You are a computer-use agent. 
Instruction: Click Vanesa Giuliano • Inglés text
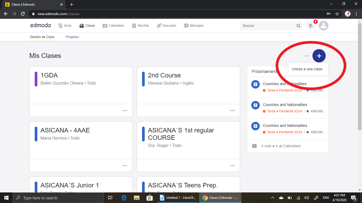171,83
